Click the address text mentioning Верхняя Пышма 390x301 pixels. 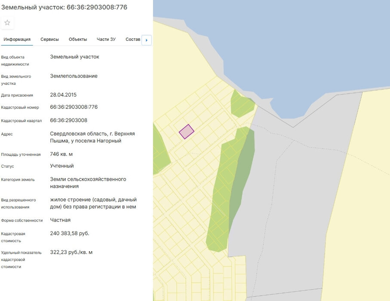pos(92,137)
